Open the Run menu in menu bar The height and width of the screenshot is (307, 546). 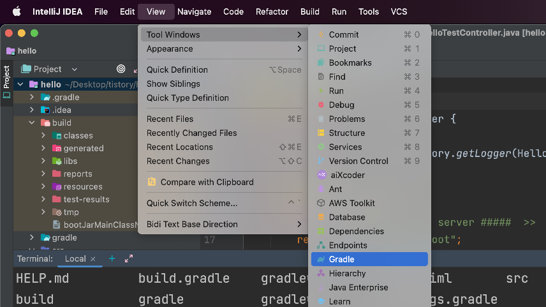coord(339,11)
